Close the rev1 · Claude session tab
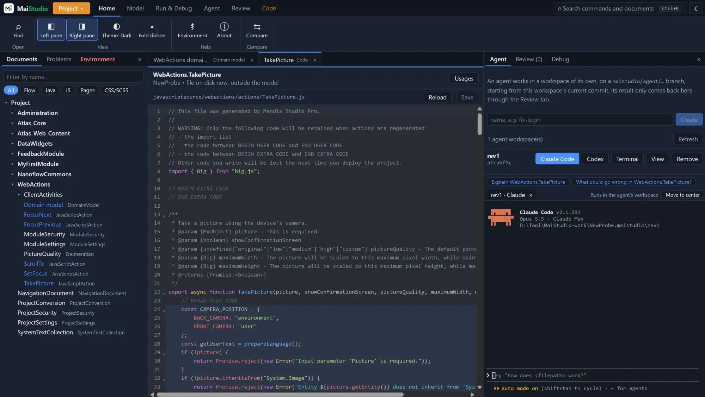 [531, 195]
